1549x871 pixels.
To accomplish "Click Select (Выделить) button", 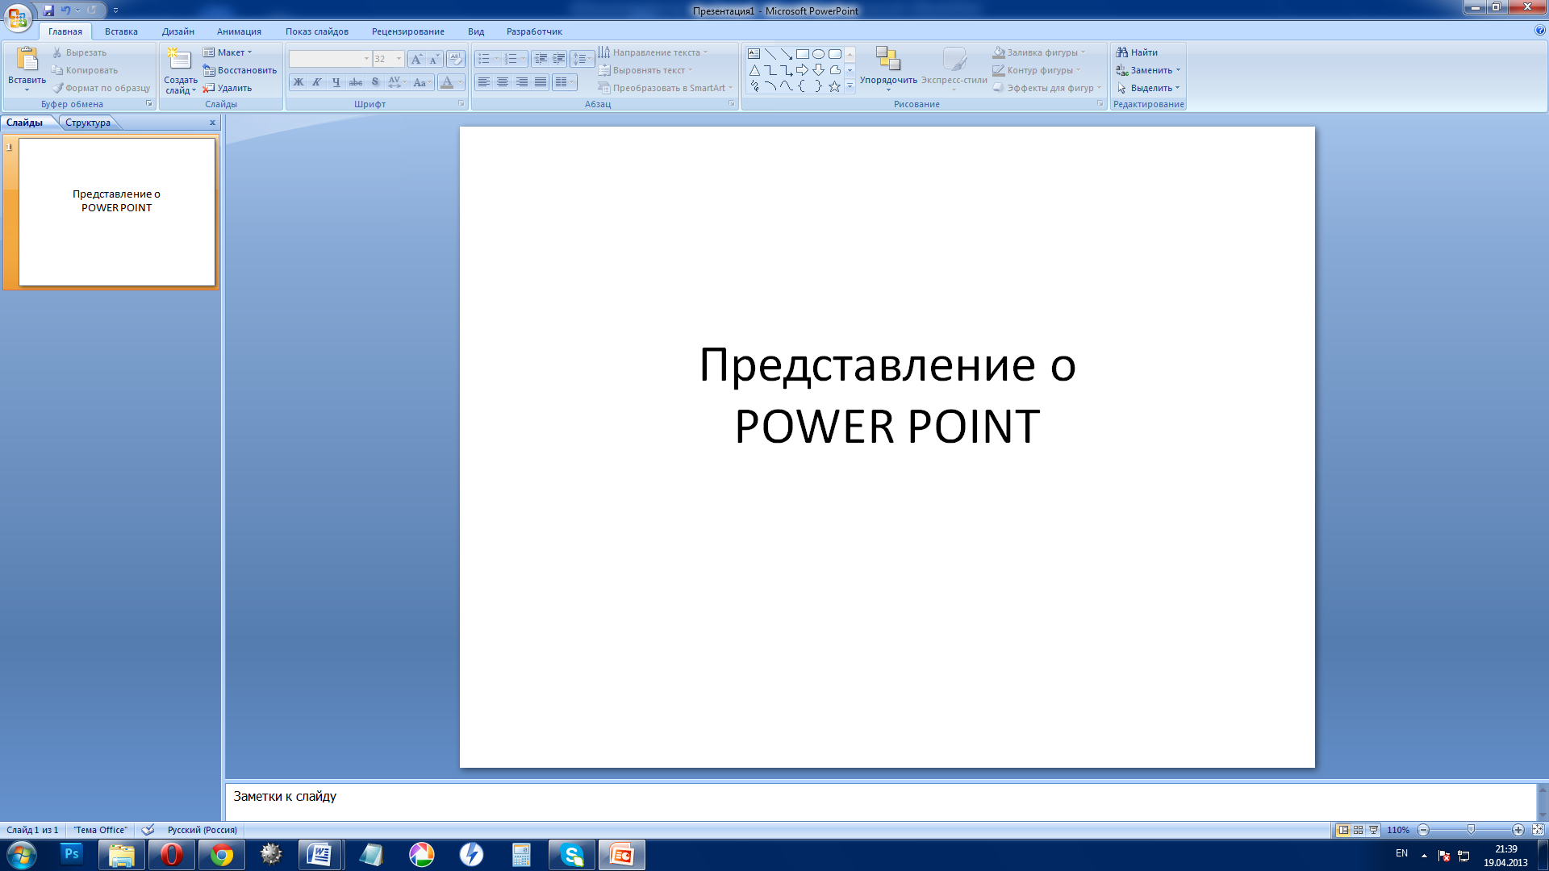I will pos(1148,88).
